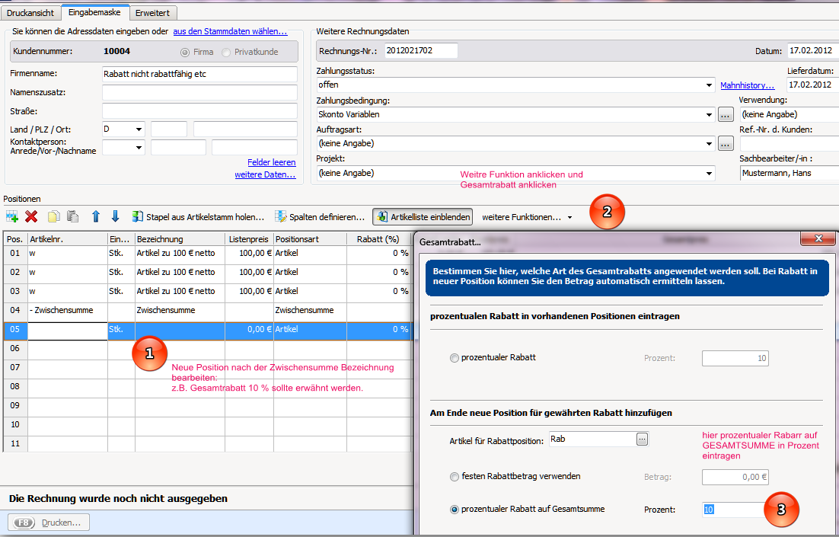
Task: Click the Artikel für Rabattposition field
Action: point(592,439)
